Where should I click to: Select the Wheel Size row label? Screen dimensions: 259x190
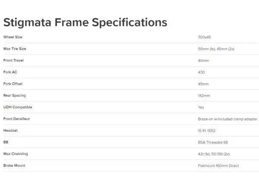(13, 37)
